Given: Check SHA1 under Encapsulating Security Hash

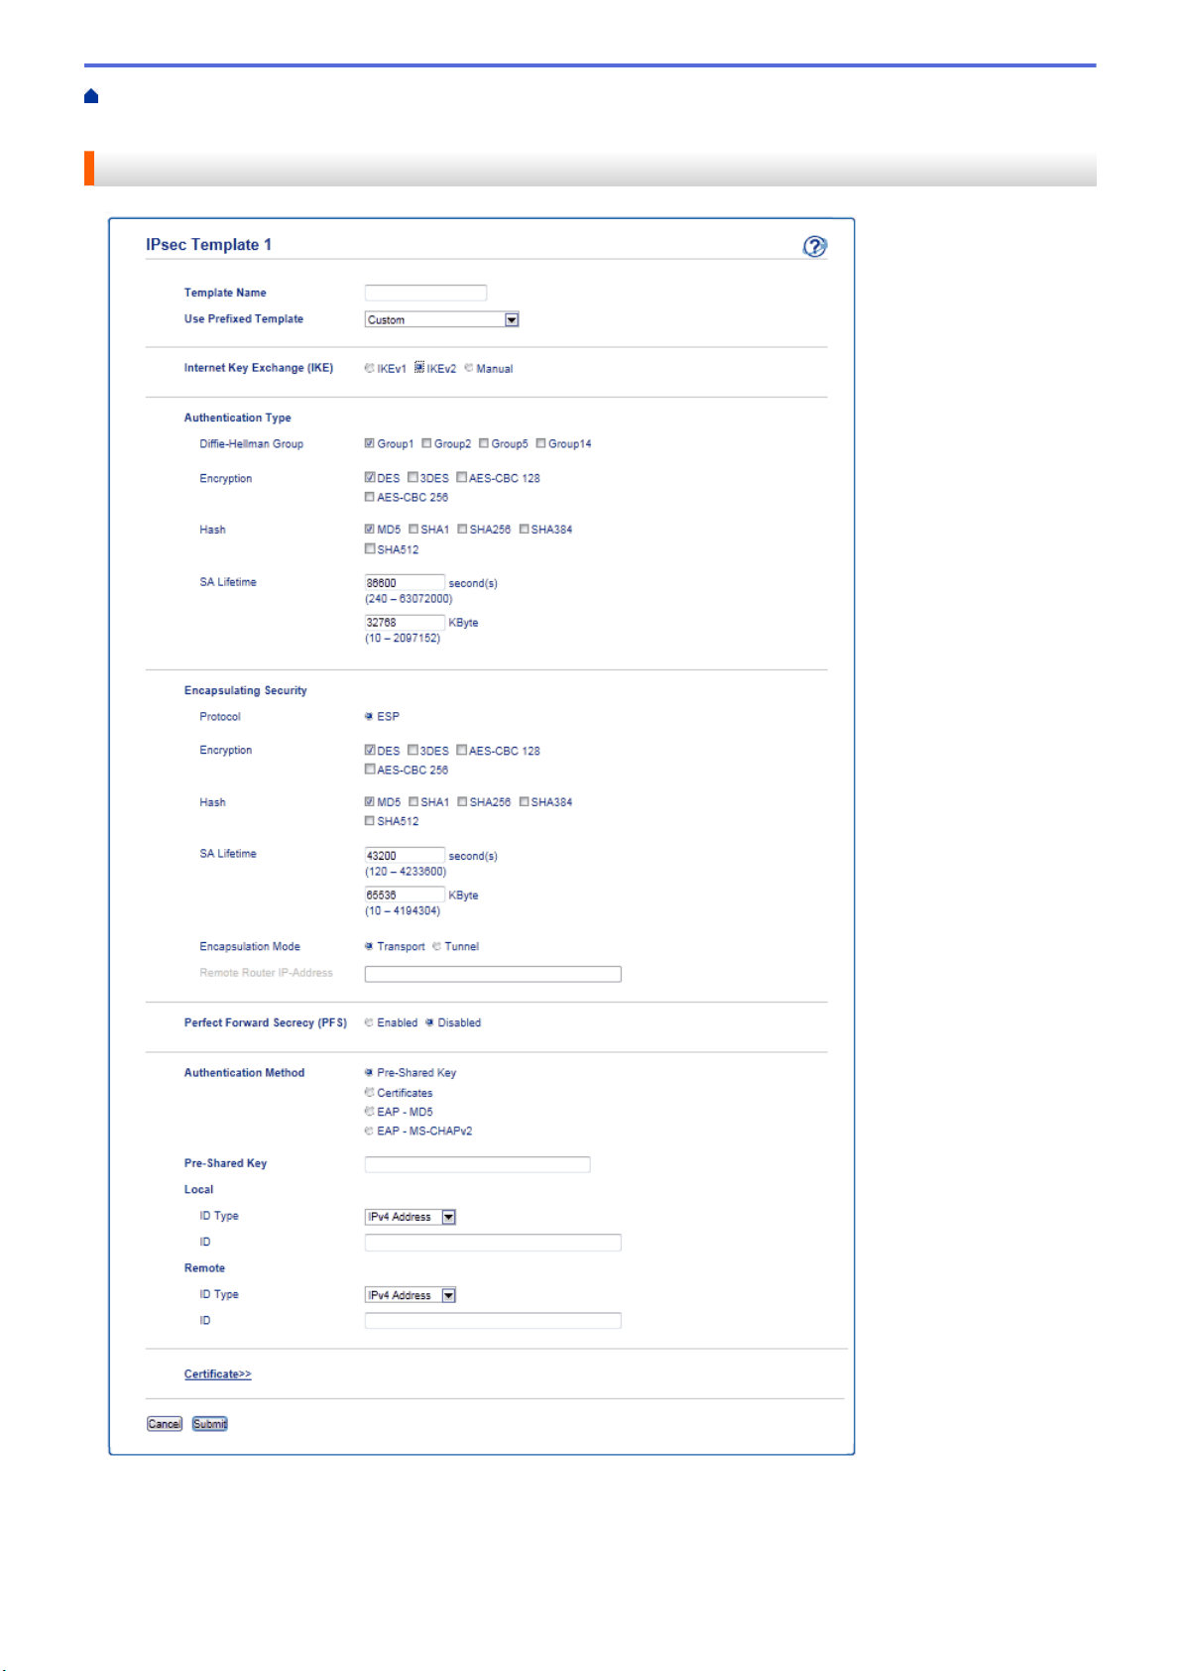Looking at the screenshot, I should coord(414,801).
